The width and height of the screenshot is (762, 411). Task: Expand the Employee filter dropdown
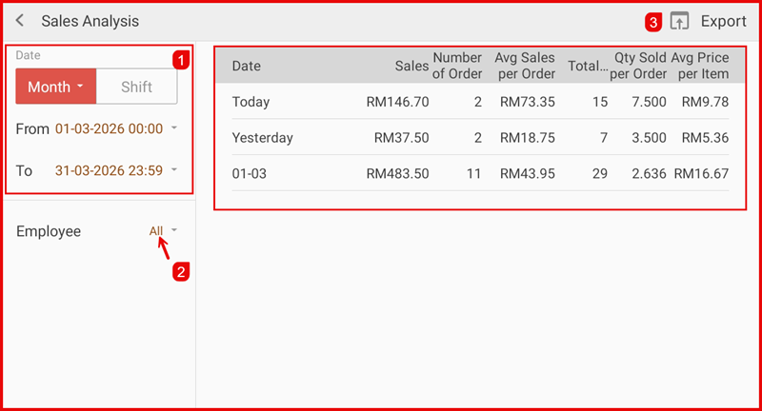tap(163, 231)
